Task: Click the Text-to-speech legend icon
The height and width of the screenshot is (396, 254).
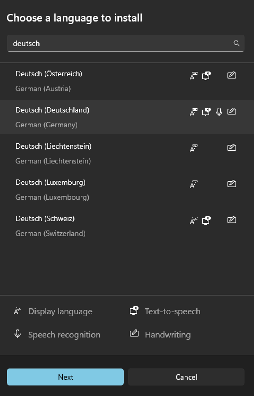Action: [134, 311]
